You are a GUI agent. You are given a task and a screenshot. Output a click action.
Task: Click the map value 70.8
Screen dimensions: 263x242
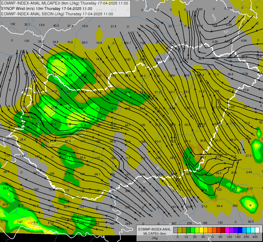tap(70, 42)
